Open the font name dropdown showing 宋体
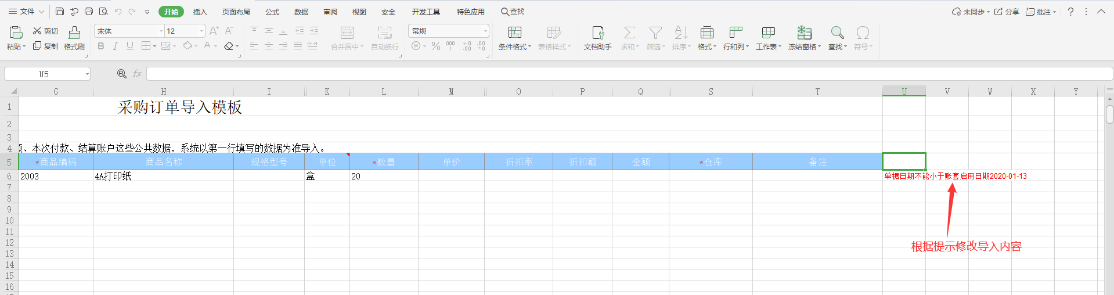The image size is (1114, 295). coord(161,31)
